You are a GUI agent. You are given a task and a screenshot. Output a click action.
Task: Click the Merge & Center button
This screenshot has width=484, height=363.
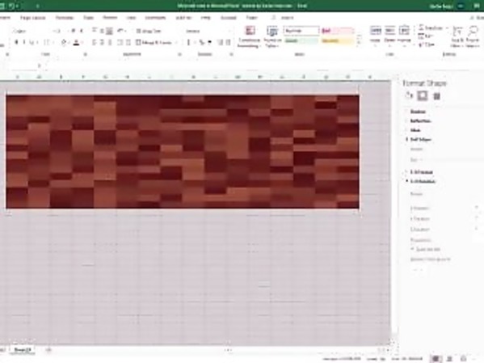point(156,42)
